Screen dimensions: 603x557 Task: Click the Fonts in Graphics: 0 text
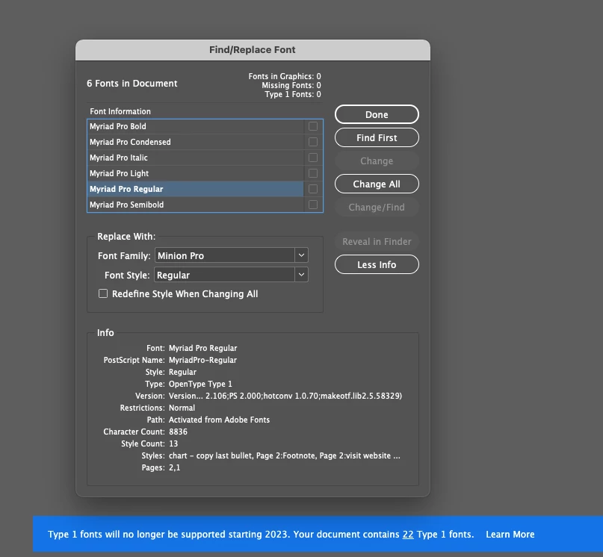pyautogui.click(x=285, y=76)
